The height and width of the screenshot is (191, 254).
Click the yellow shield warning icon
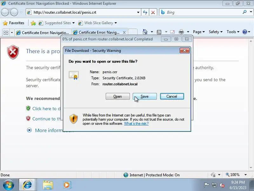[74, 119]
